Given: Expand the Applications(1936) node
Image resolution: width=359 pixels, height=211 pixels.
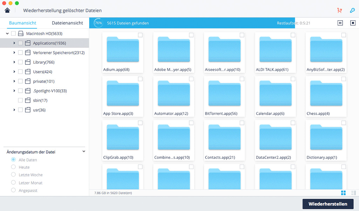Looking at the screenshot, I should 14,43.
